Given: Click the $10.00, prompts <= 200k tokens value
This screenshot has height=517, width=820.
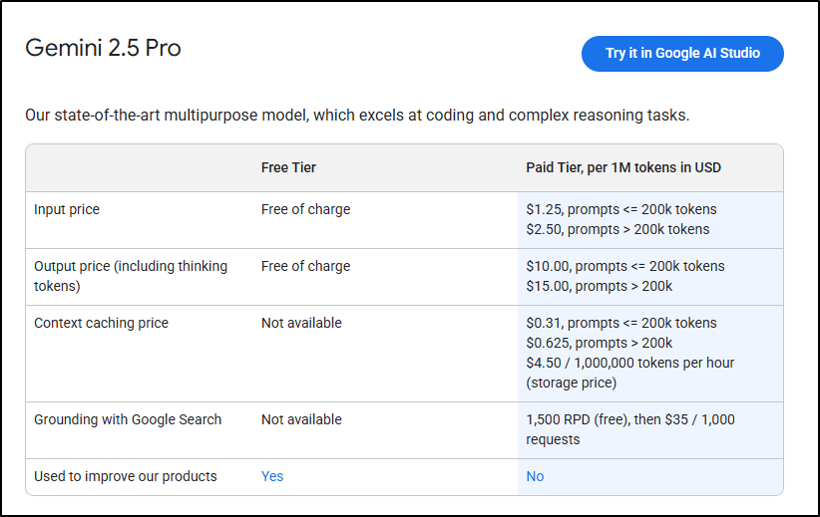Looking at the screenshot, I should (625, 266).
